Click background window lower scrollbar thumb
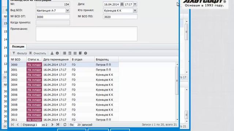234x131 pixels. pyautogui.click(x=186, y=115)
